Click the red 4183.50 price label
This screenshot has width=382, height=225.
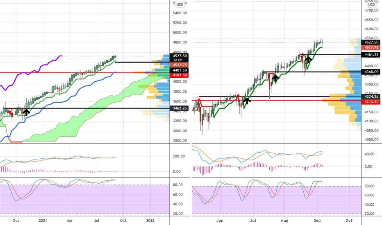[x=180, y=75]
